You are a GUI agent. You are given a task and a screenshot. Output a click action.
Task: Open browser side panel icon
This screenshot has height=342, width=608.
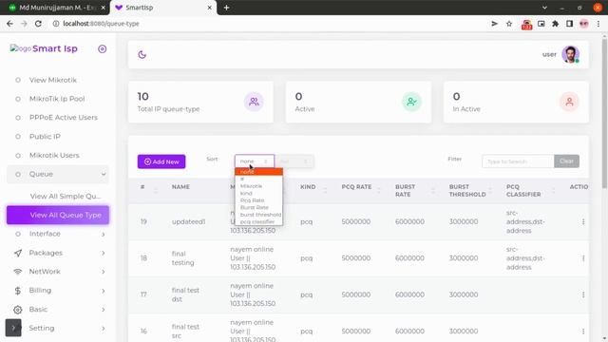coord(569,24)
